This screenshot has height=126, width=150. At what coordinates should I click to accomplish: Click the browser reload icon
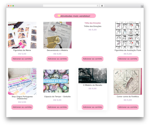[97, 6]
